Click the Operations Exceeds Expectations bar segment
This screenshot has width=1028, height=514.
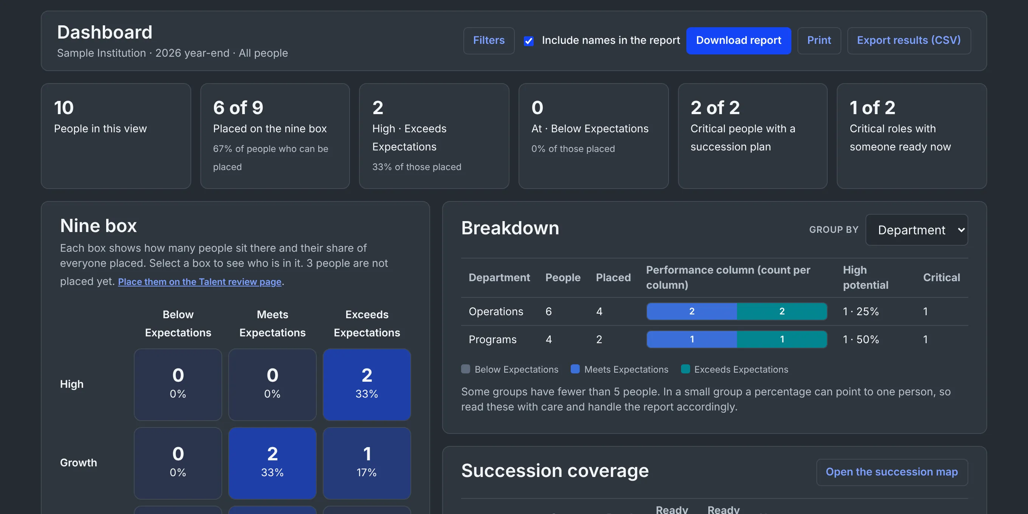coord(782,311)
